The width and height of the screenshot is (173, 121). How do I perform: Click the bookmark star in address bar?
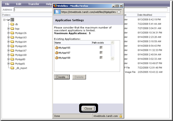point(119,12)
